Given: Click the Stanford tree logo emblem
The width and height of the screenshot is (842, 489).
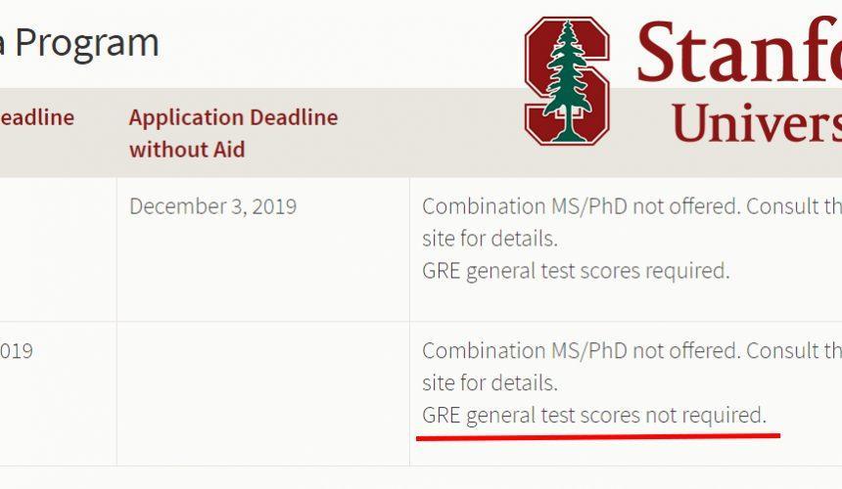Looking at the screenshot, I should coord(567,81).
